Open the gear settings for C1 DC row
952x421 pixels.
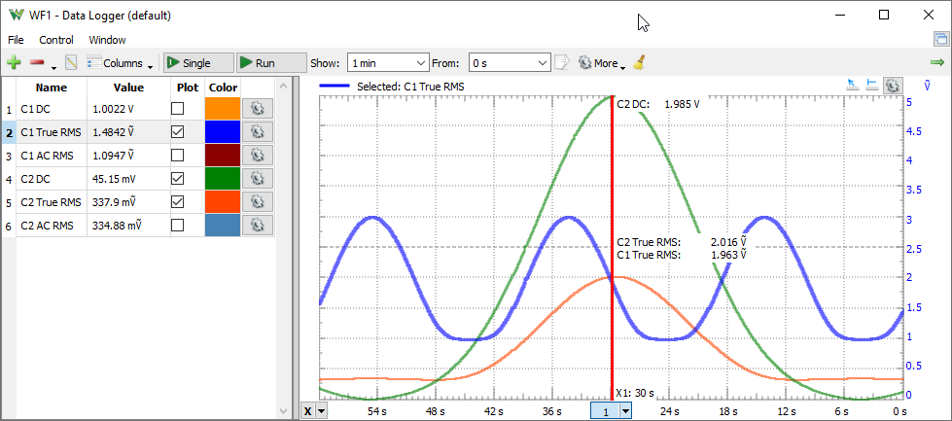click(x=258, y=109)
